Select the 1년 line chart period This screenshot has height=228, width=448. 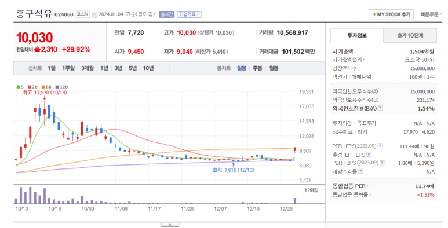tap(104, 68)
